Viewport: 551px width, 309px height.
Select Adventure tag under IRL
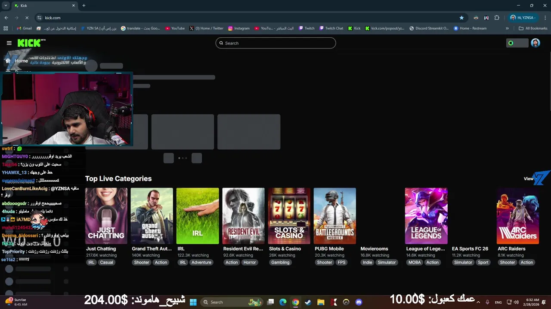[x=201, y=262]
